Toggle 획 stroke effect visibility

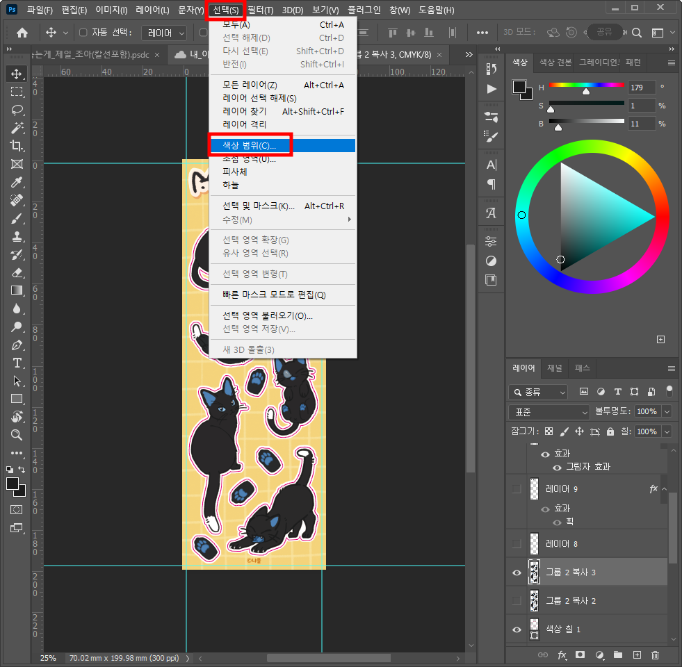(557, 522)
